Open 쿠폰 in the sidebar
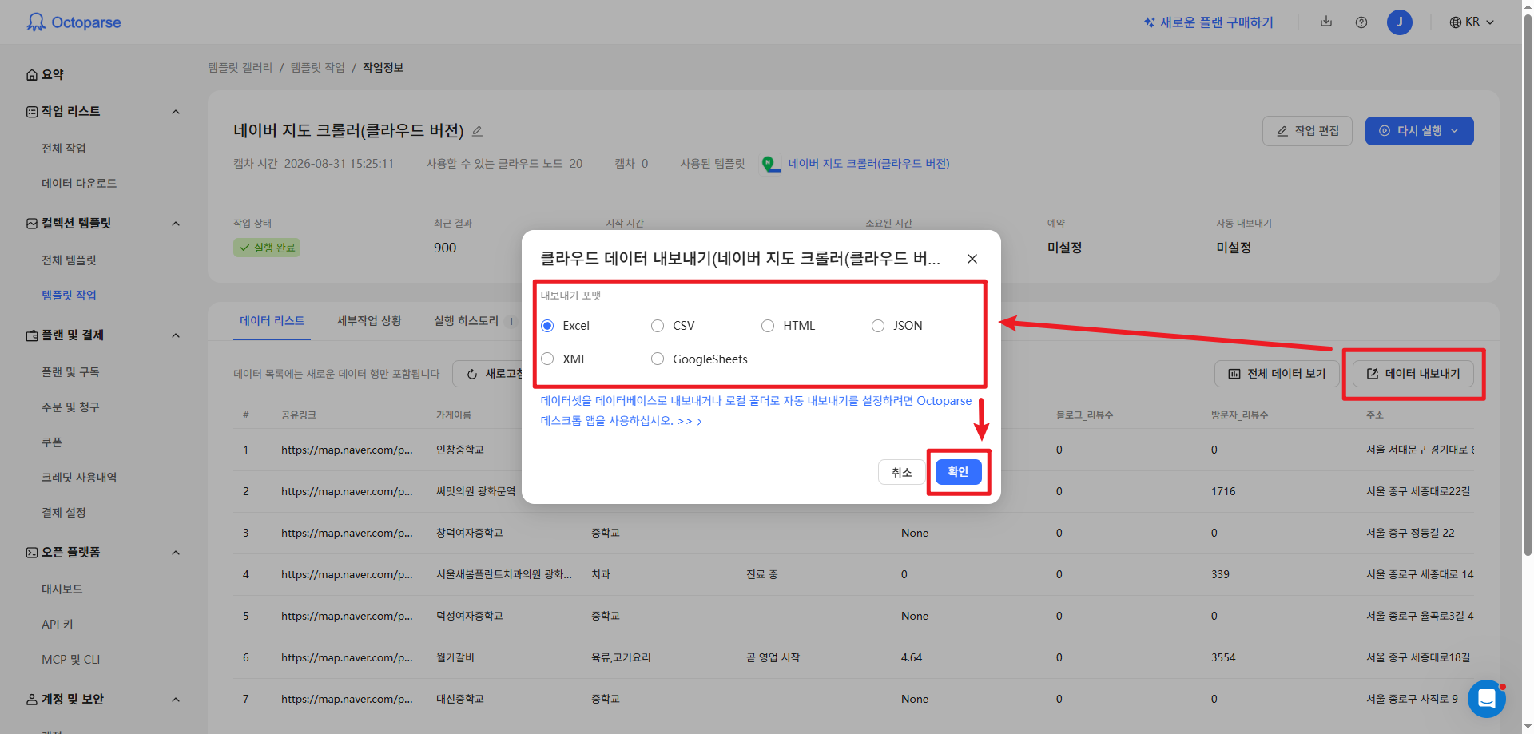 tap(52, 442)
